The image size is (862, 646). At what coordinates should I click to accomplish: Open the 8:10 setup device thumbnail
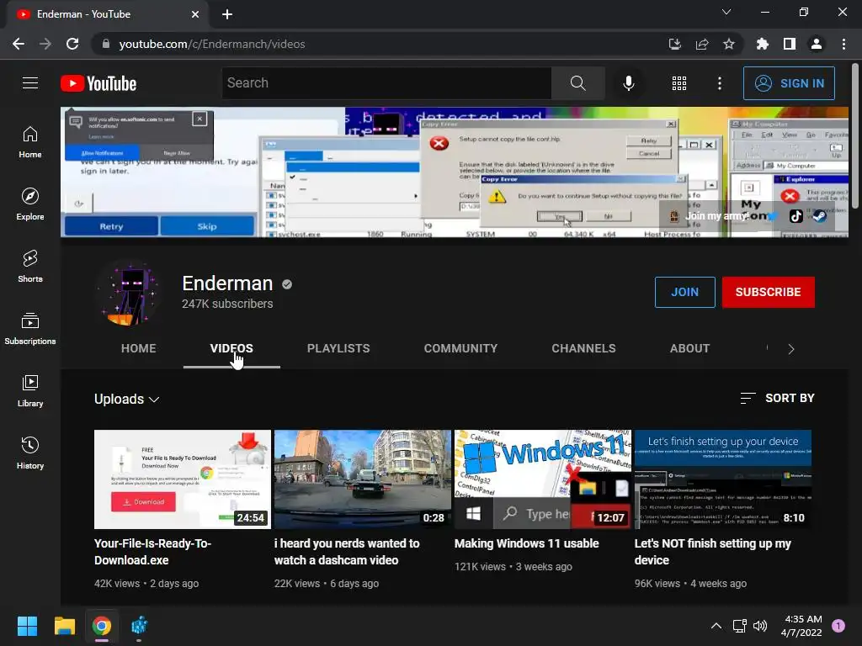coord(723,479)
